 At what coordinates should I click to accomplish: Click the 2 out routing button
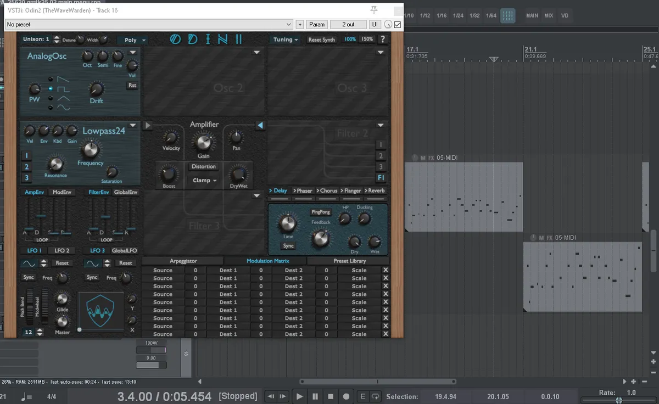click(348, 24)
